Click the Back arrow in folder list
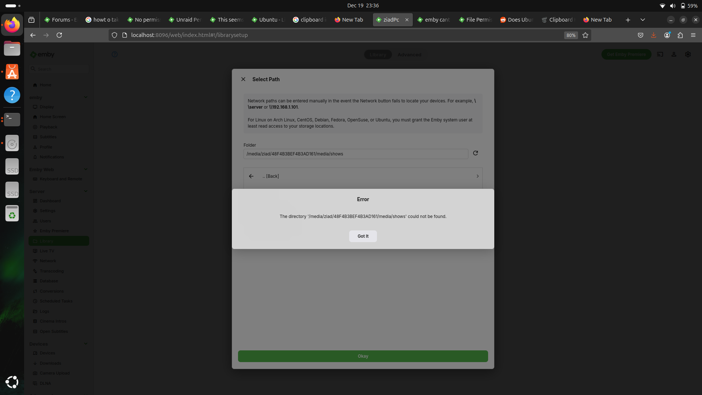 (x=251, y=176)
